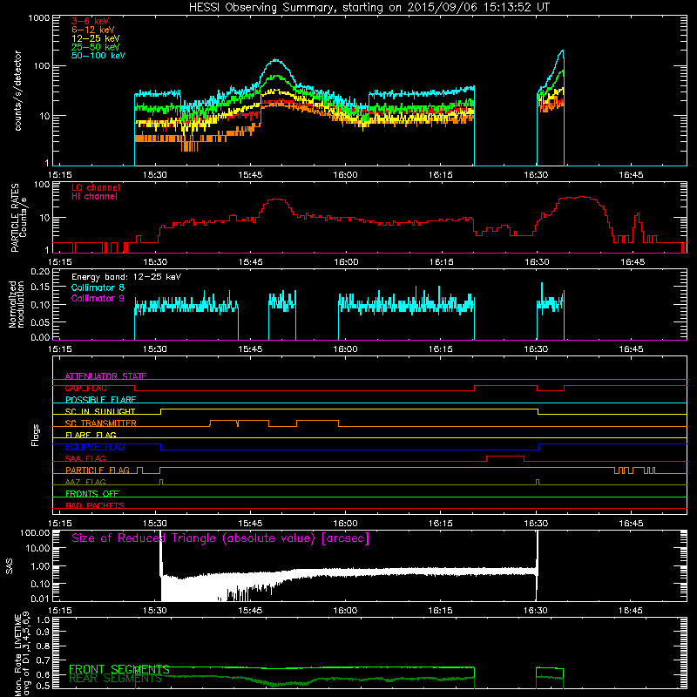Click the ATTENUATOR_STATE flag label
This screenshot has height=697, width=697.
click(105, 376)
